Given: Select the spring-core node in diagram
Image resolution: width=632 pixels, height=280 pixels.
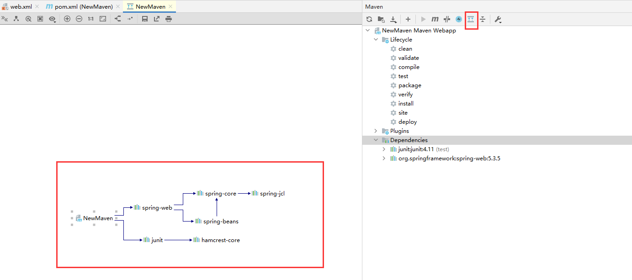Looking at the screenshot, I should 217,193.
